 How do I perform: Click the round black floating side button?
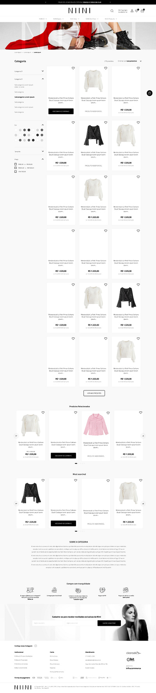click(149, 93)
